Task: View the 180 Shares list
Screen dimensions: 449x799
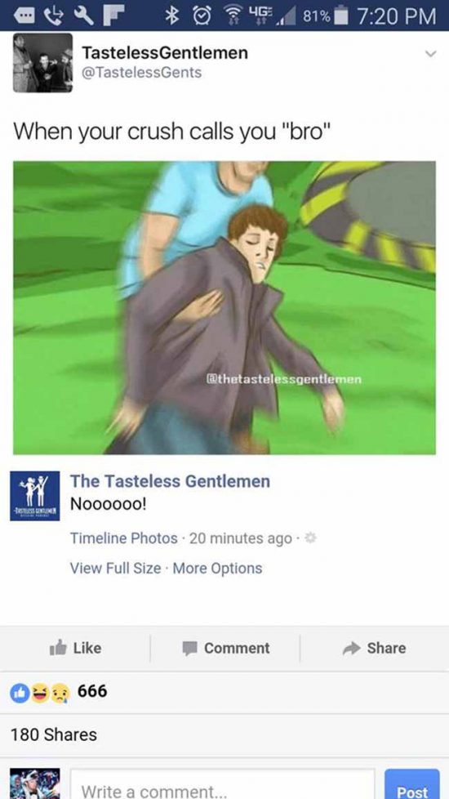Action: tap(54, 734)
